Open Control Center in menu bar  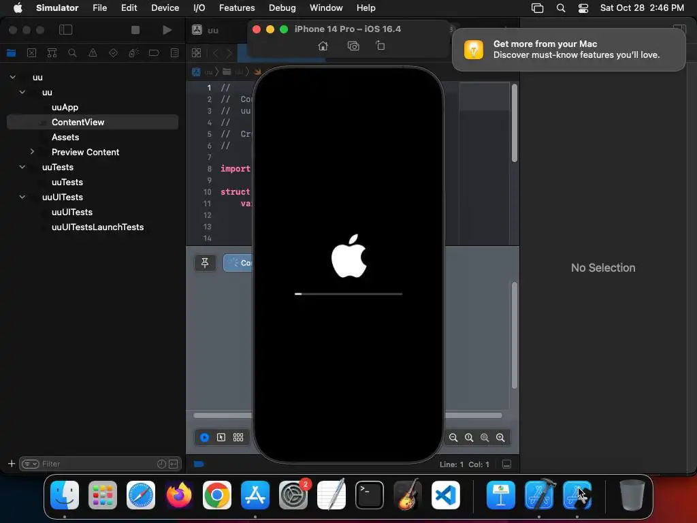(x=583, y=8)
